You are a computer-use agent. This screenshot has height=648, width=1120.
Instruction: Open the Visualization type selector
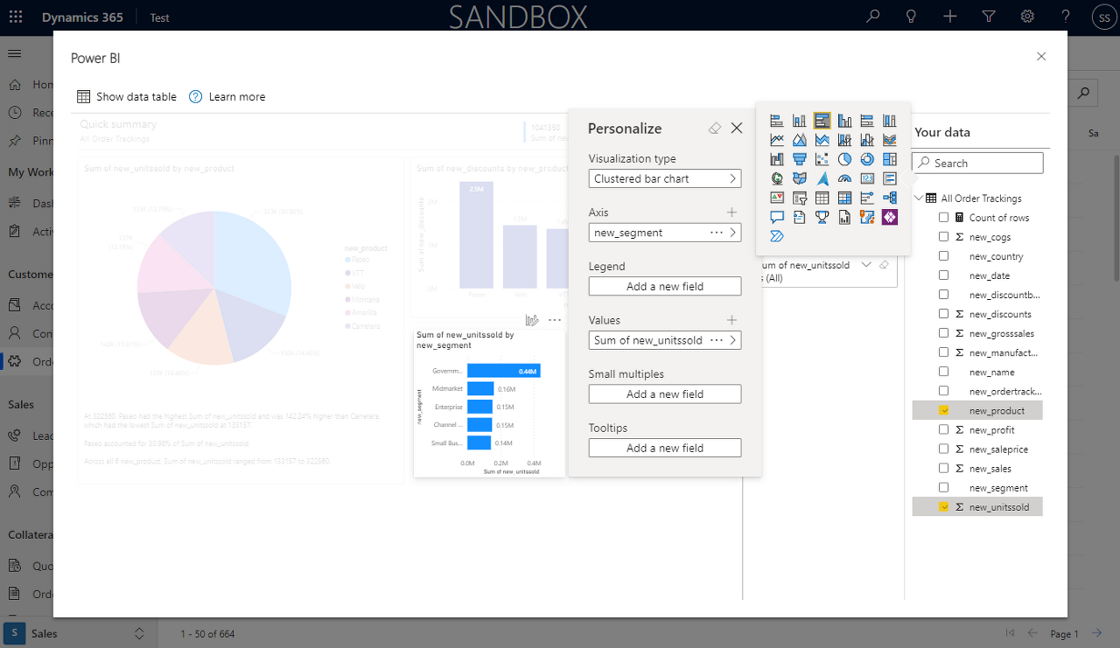click(x=665, y=178)
